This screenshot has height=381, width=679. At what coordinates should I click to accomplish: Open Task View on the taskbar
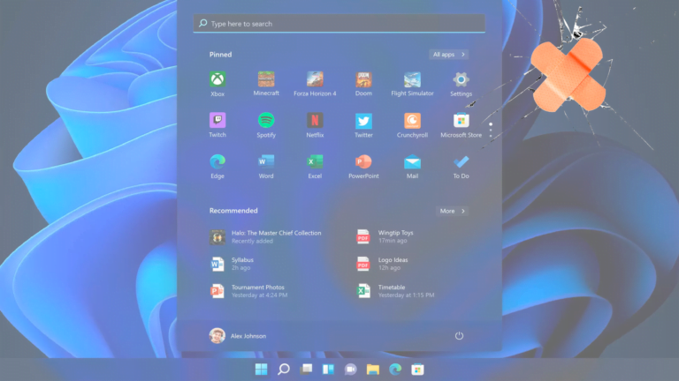(x=306, y=370)
